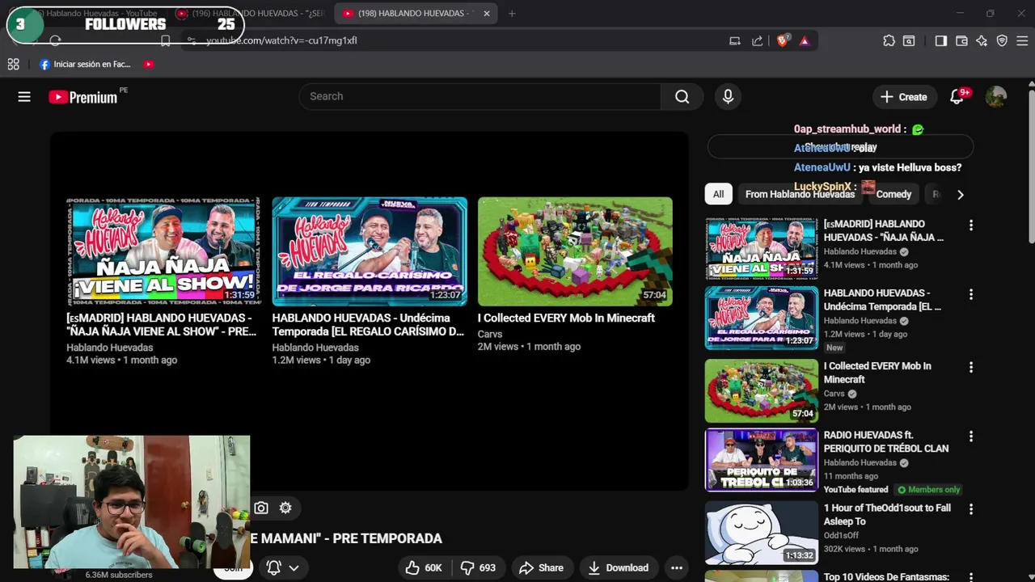This screenshot has width=1035, height=582.
Task: Click the YouTube search input field
Action: coord(480,96)
